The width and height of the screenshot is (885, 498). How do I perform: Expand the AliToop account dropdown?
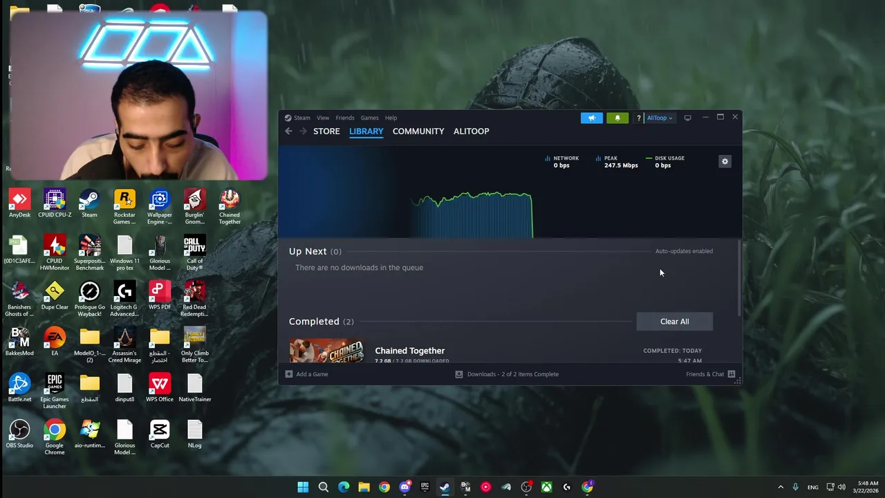tap(660, 118)
